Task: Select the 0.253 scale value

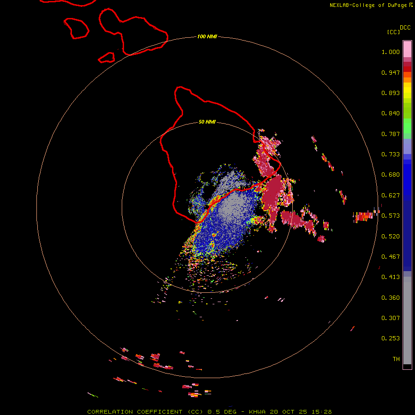Action: (391, 338)
